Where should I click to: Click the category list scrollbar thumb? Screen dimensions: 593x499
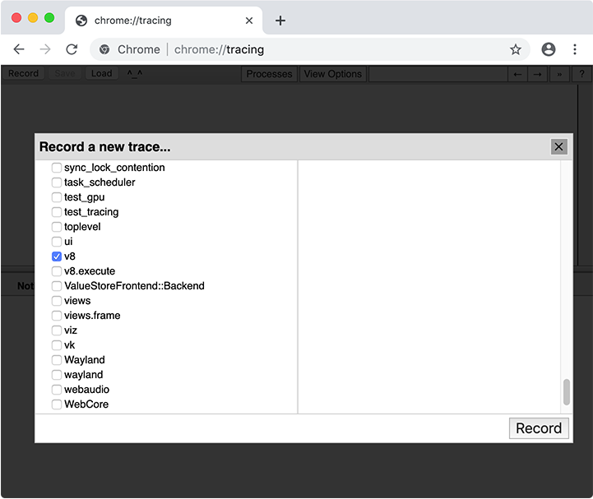[566, 392]
